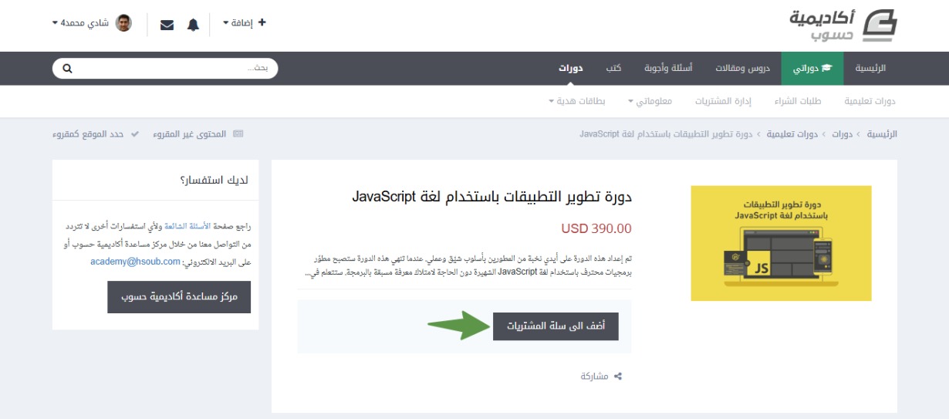Click the unread content icon next to المحتوى غير المقروء
The width and height of the screenshot is (949, 419).
point(238,133)
